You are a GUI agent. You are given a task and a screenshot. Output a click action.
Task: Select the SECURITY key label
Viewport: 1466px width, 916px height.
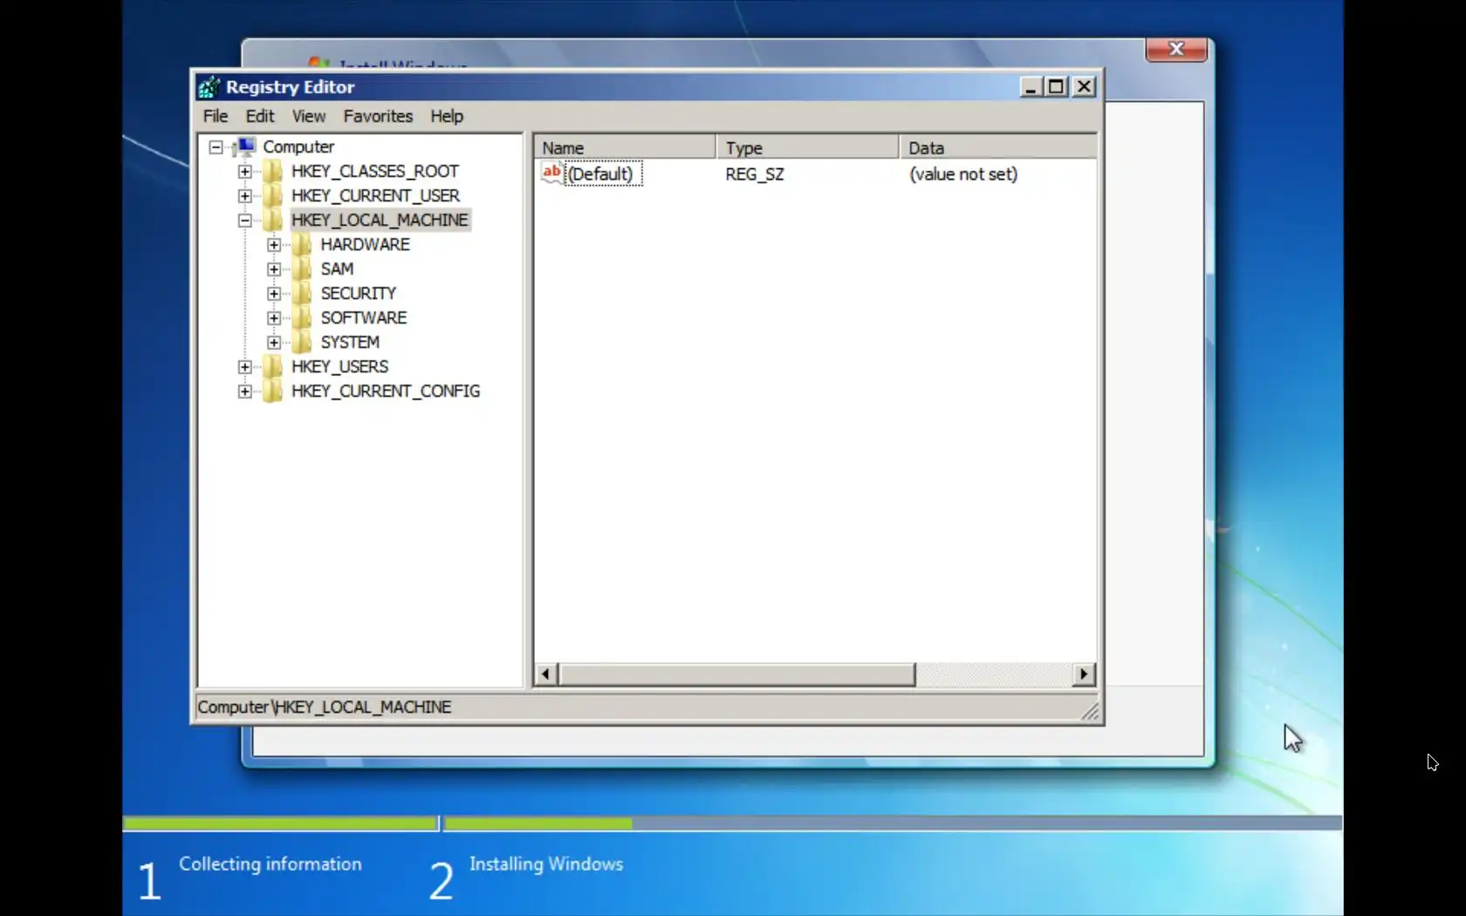[x=358, y=293]
